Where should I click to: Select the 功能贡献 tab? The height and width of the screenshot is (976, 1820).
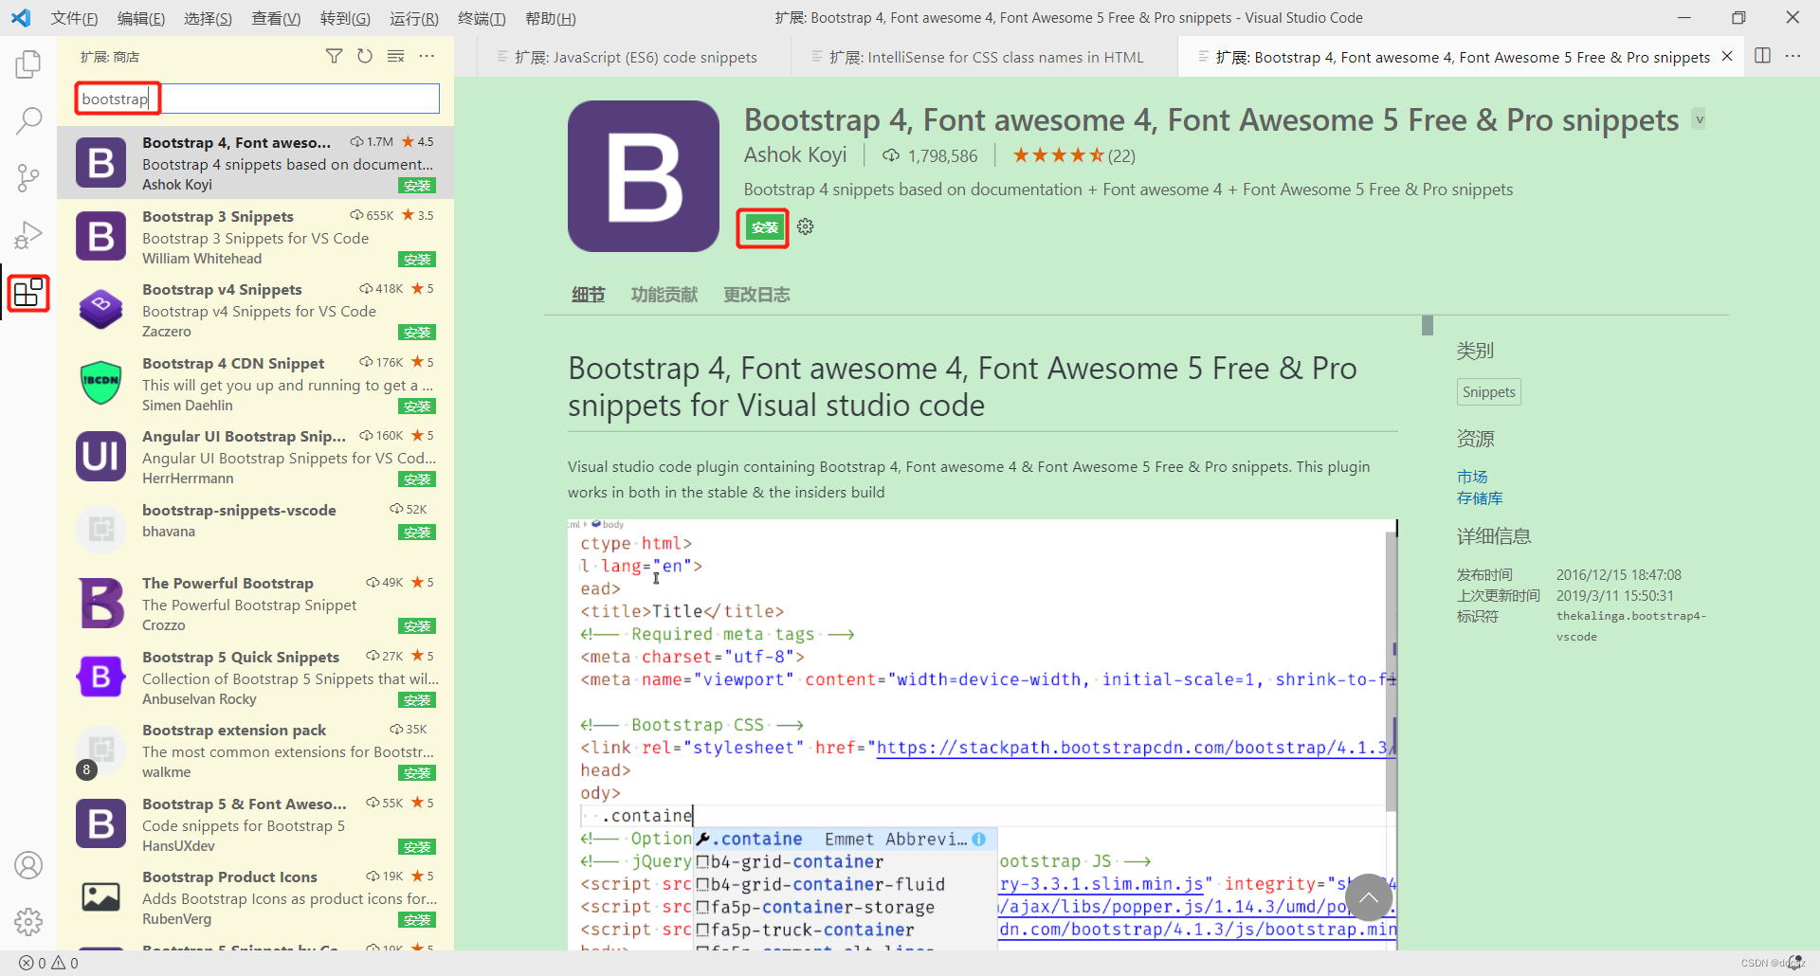pos(664,295)
